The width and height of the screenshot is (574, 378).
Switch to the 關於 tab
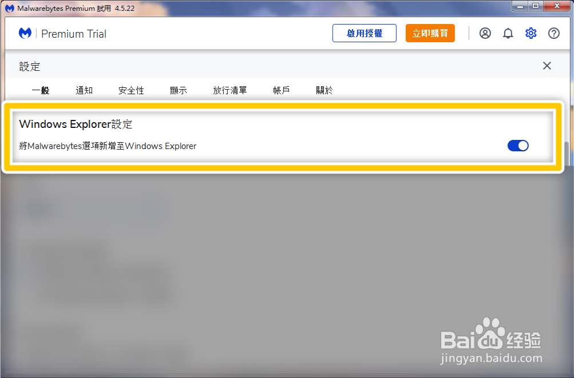tap(324, 90)
